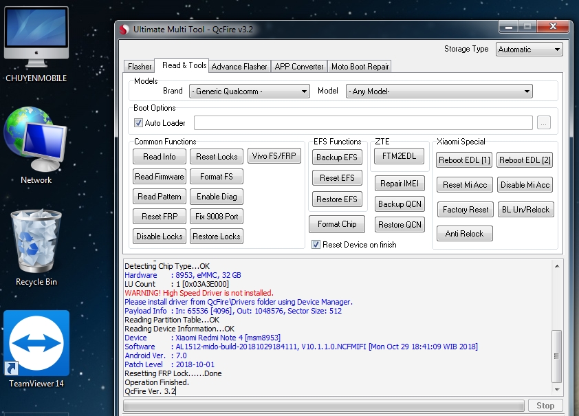Expand the Model combo box

coord(439,91)
